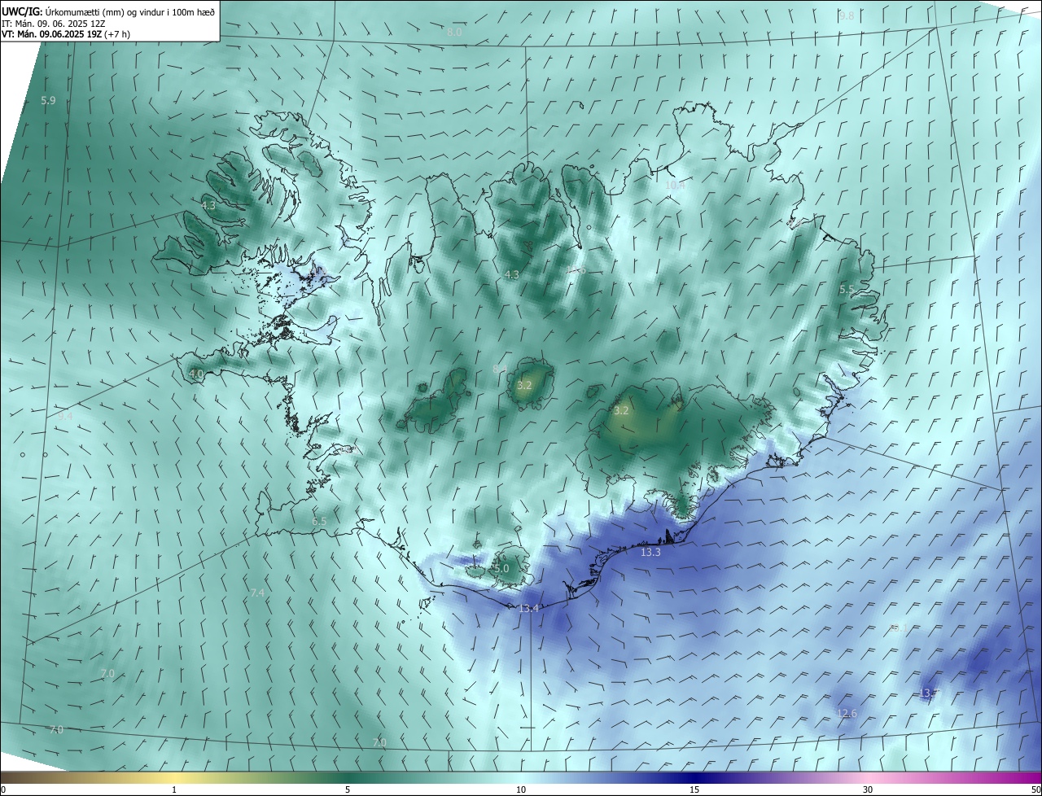Click the 10.4 value label in northeast Iceland
The image size is (1042, 796).
[x=675, y=186]
